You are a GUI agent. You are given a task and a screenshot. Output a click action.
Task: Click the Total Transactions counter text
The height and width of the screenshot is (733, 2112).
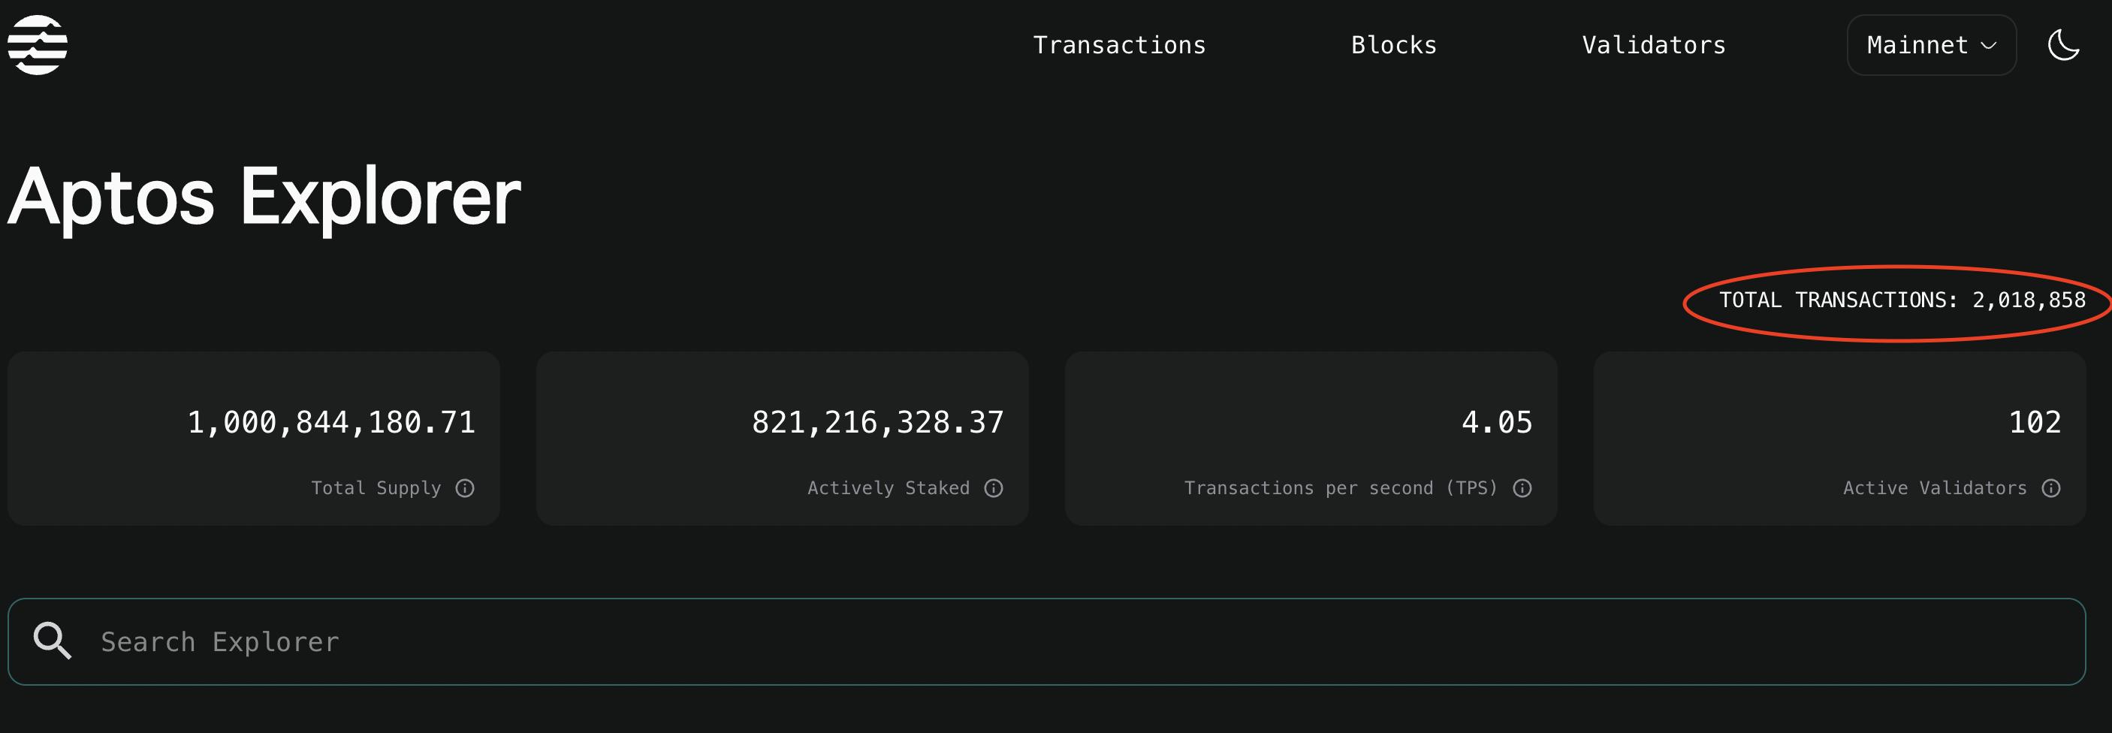pos(1902,301)
